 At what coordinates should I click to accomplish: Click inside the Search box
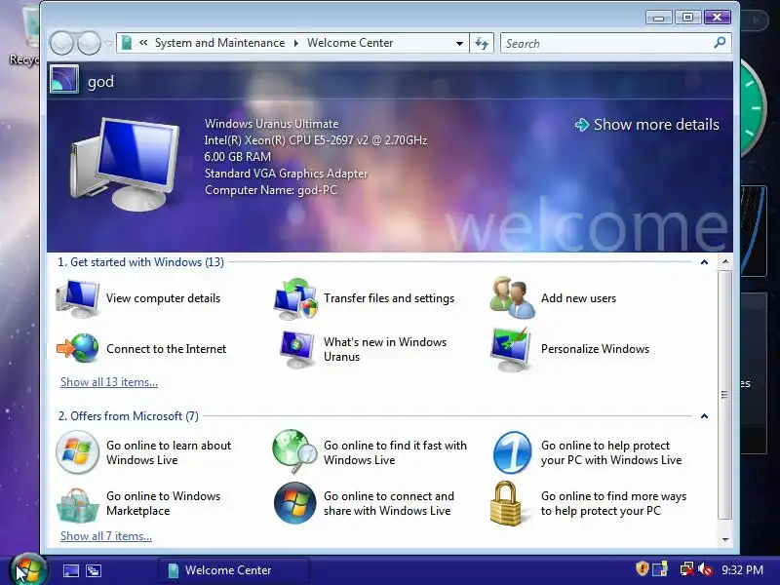coord(606,43)
